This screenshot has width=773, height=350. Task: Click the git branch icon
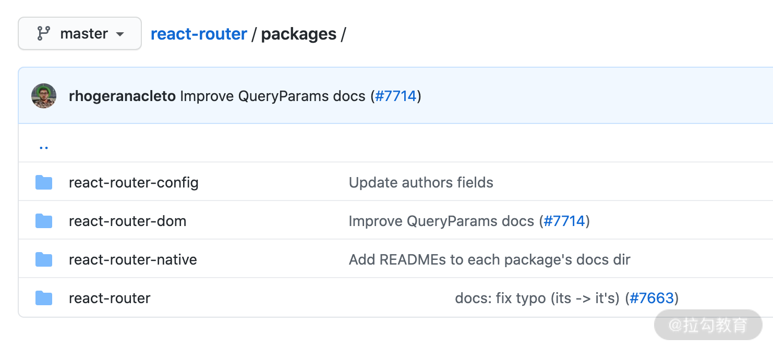point(43,34)
